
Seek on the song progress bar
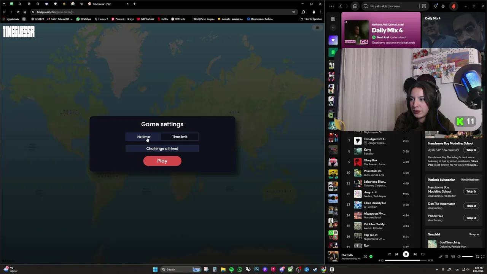(406, 260)
